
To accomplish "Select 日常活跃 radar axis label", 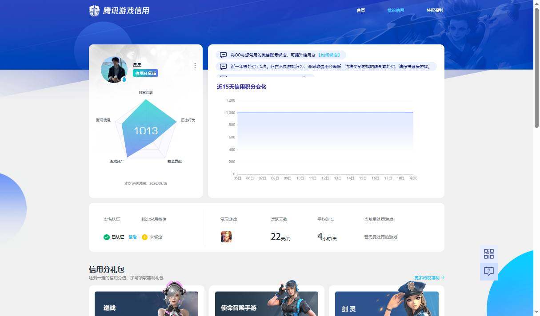I will pos(146,92).
